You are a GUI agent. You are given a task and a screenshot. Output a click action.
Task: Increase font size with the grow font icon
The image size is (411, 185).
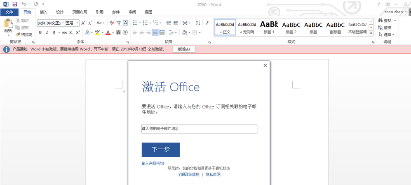tap(83, 23)
